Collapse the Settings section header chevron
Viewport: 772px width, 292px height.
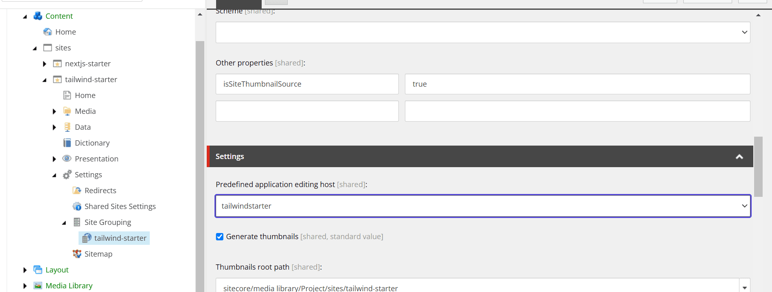point(739,157)
